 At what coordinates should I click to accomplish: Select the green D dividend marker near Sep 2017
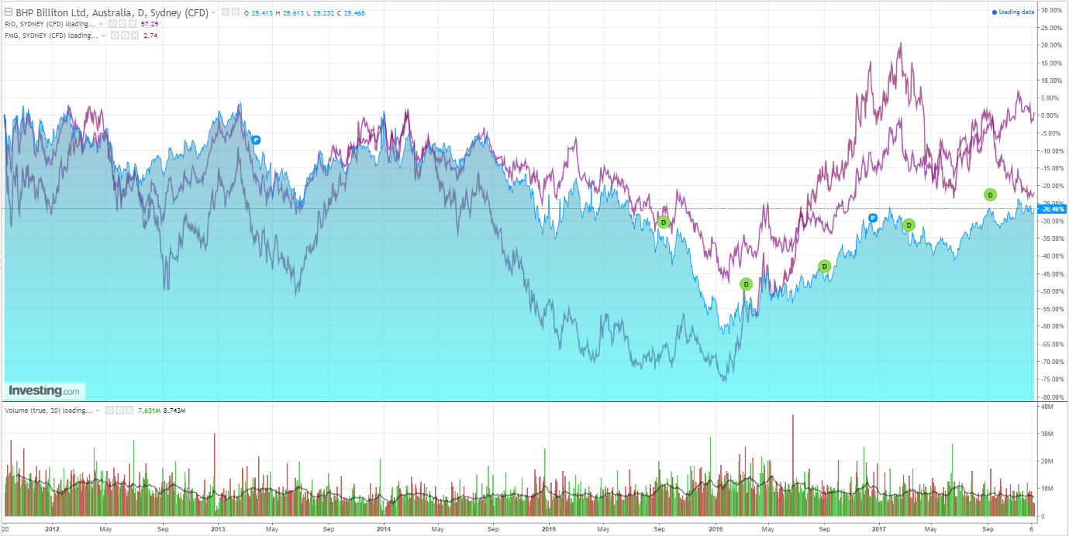990,194
